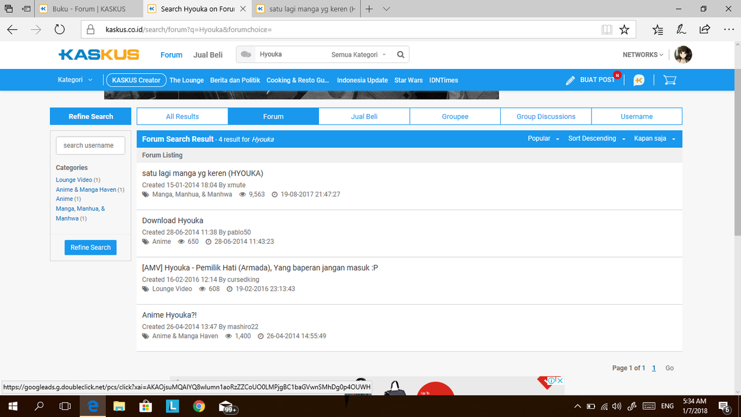Select the All Results tab

click(x=182, y=116)
